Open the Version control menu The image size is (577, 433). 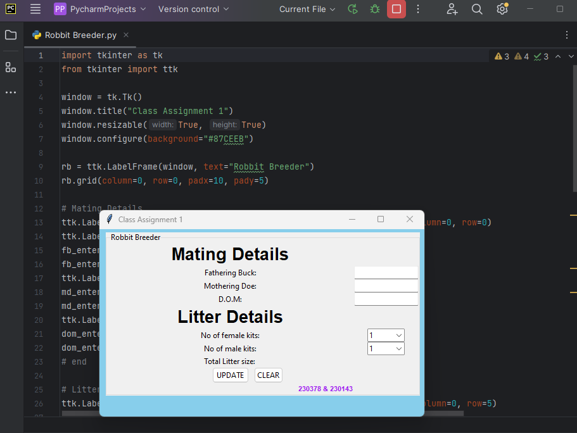(x=194, y=9)
